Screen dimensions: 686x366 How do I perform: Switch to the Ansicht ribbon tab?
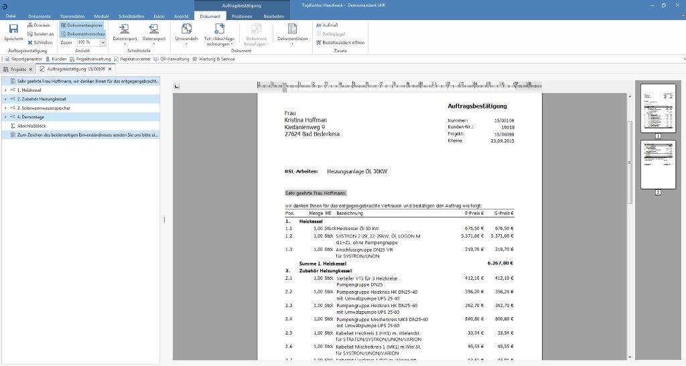click(181, 16)
